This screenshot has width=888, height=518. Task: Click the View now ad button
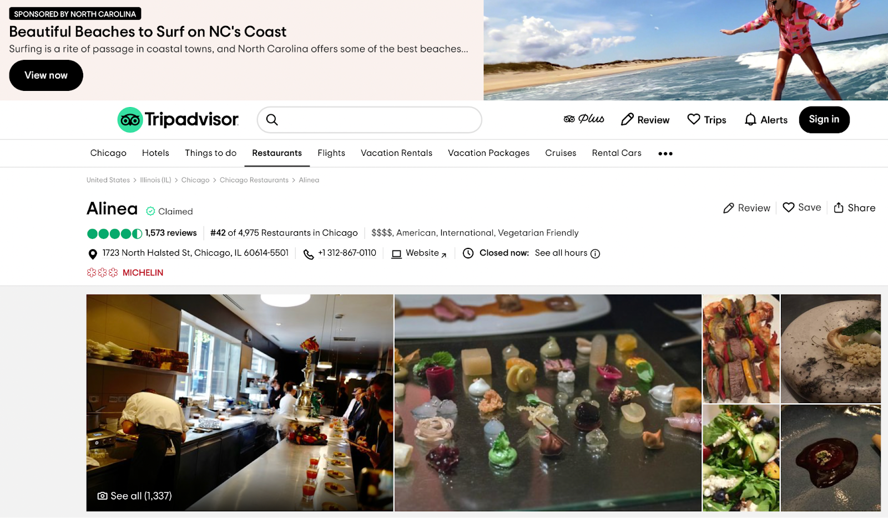tap(46, 75)
